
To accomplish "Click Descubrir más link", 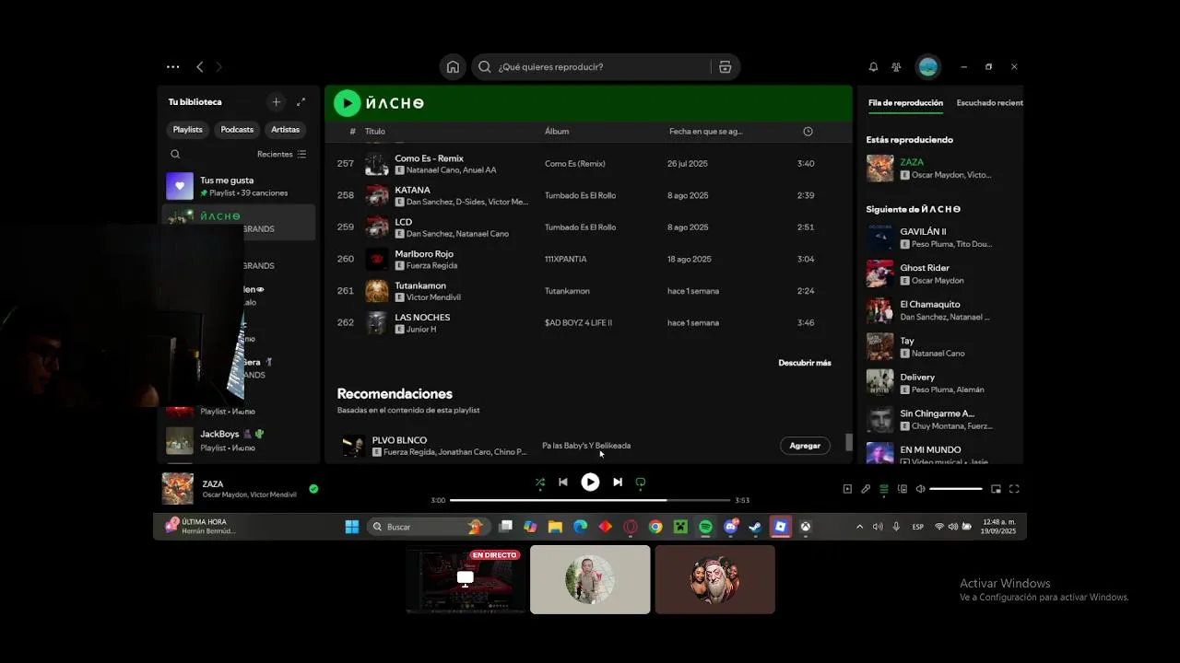I will click(x=805, y=363).
